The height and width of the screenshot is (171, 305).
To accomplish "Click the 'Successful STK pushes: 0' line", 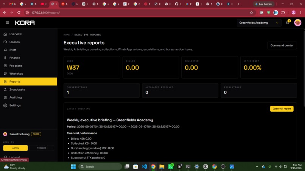I will [88, 158].
